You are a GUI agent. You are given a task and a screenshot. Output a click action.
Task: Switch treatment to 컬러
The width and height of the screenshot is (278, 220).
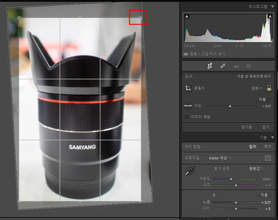click(253, 147)
